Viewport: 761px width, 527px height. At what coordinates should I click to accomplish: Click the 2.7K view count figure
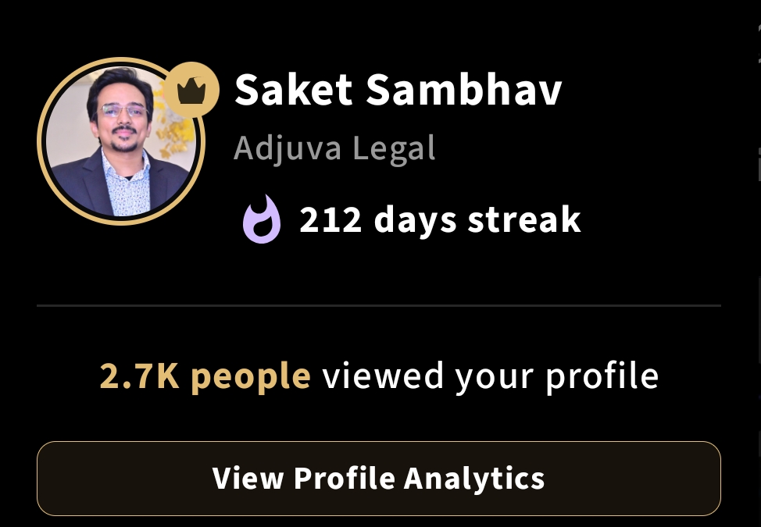(x=139, y=376)
